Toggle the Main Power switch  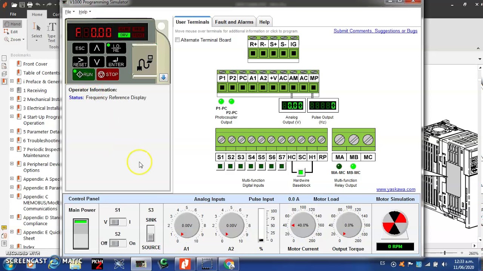click(81, 233)
